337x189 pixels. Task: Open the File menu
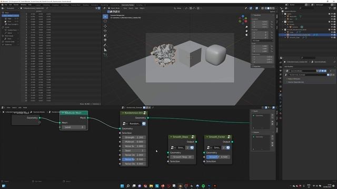click(6, 5)
